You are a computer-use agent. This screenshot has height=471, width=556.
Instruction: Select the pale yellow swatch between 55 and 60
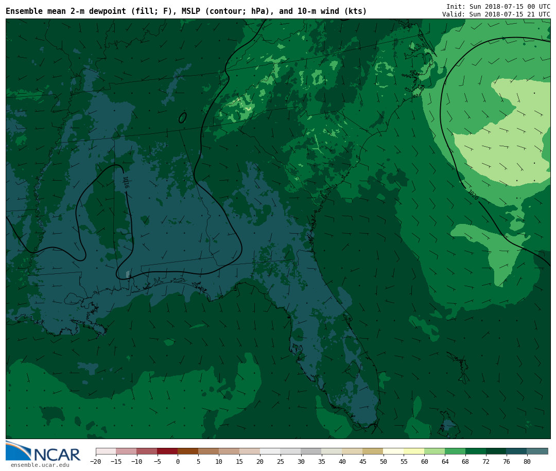(x=414, y=451)
